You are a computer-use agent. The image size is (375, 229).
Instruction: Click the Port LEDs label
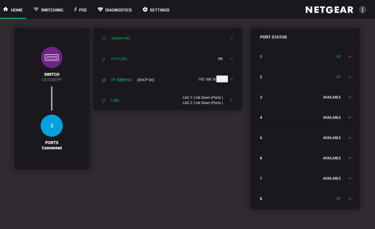click(119, 59)
